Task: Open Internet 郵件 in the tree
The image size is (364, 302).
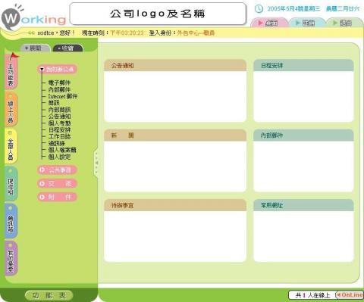Action: [63, 96]
